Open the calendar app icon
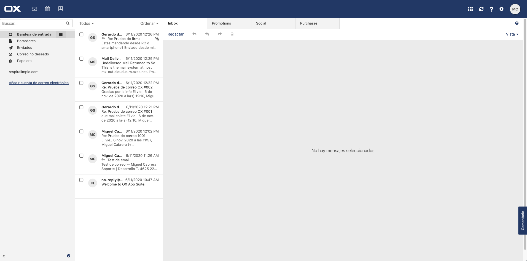This screenshot has height=261, width=527. pos(47,9)
